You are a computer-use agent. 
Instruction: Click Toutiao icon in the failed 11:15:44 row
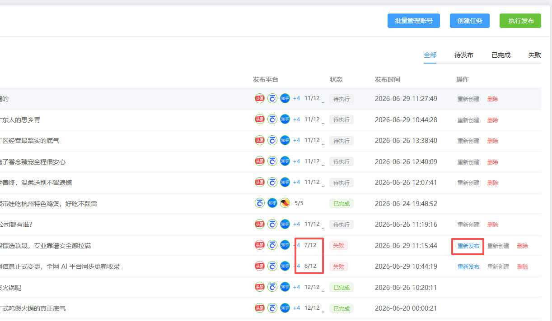click(x=260, y=245)
